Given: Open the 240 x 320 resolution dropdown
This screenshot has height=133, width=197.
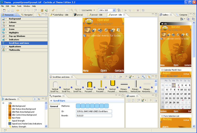Looking at the screenshot, I should tap(114, 10).
